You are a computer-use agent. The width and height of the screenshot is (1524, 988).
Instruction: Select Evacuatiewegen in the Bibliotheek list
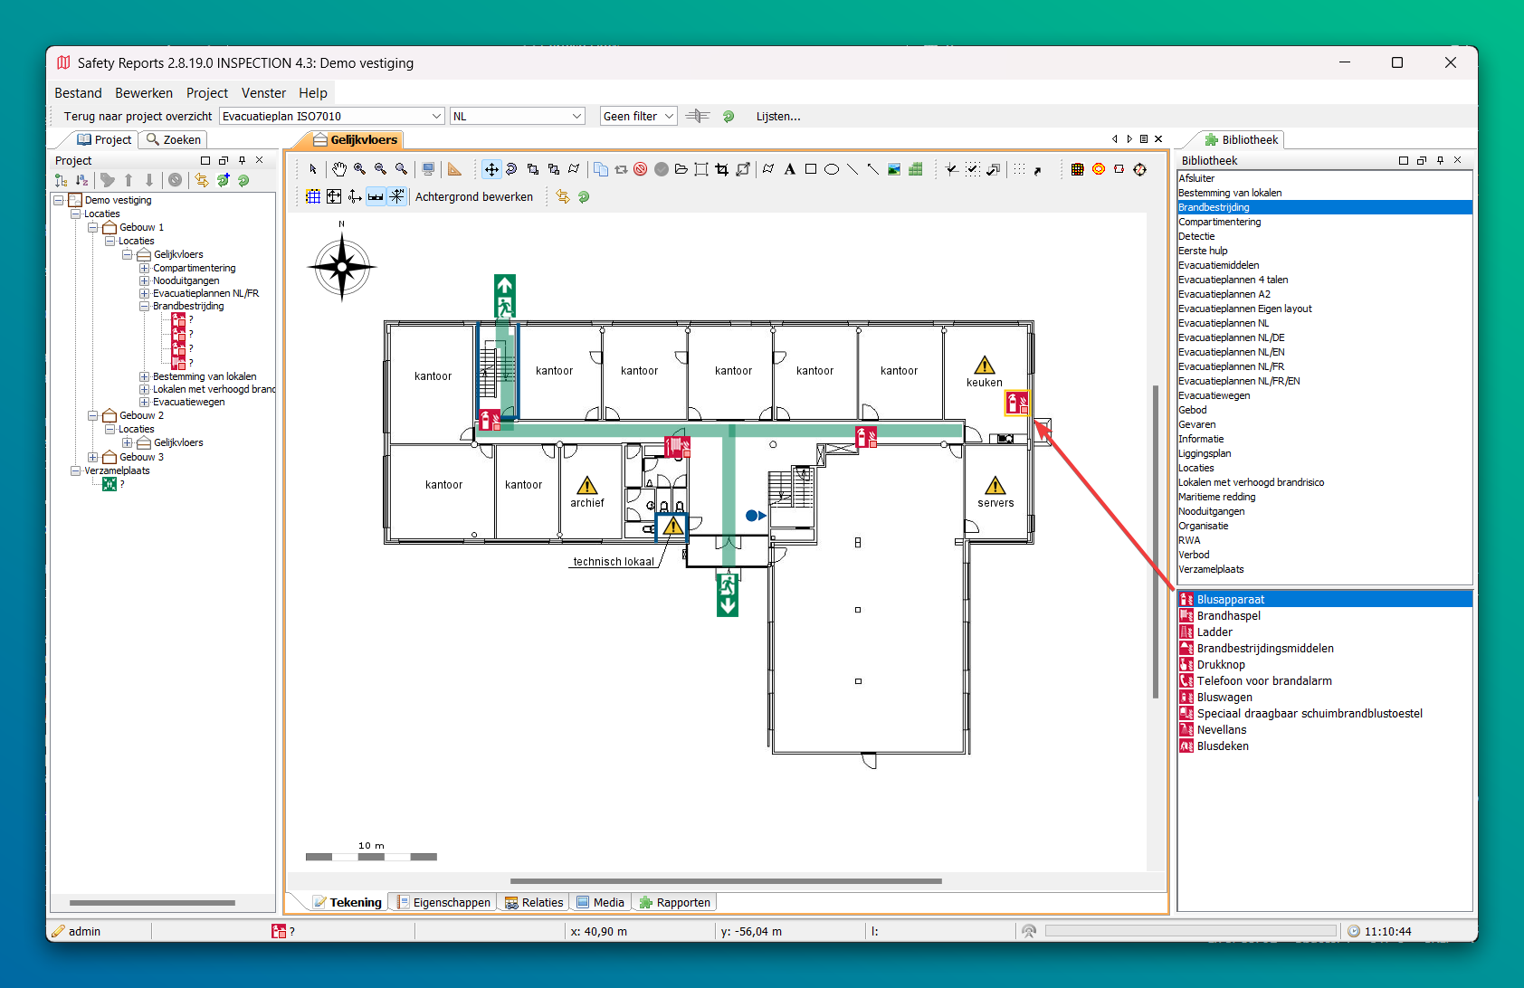(1214, 395)
